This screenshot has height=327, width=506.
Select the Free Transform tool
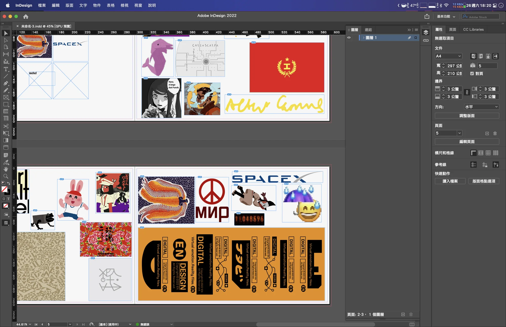coord(6,133)
